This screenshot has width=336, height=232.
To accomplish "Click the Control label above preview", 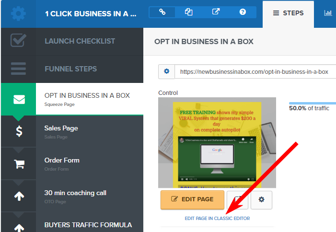I will 168,93.
